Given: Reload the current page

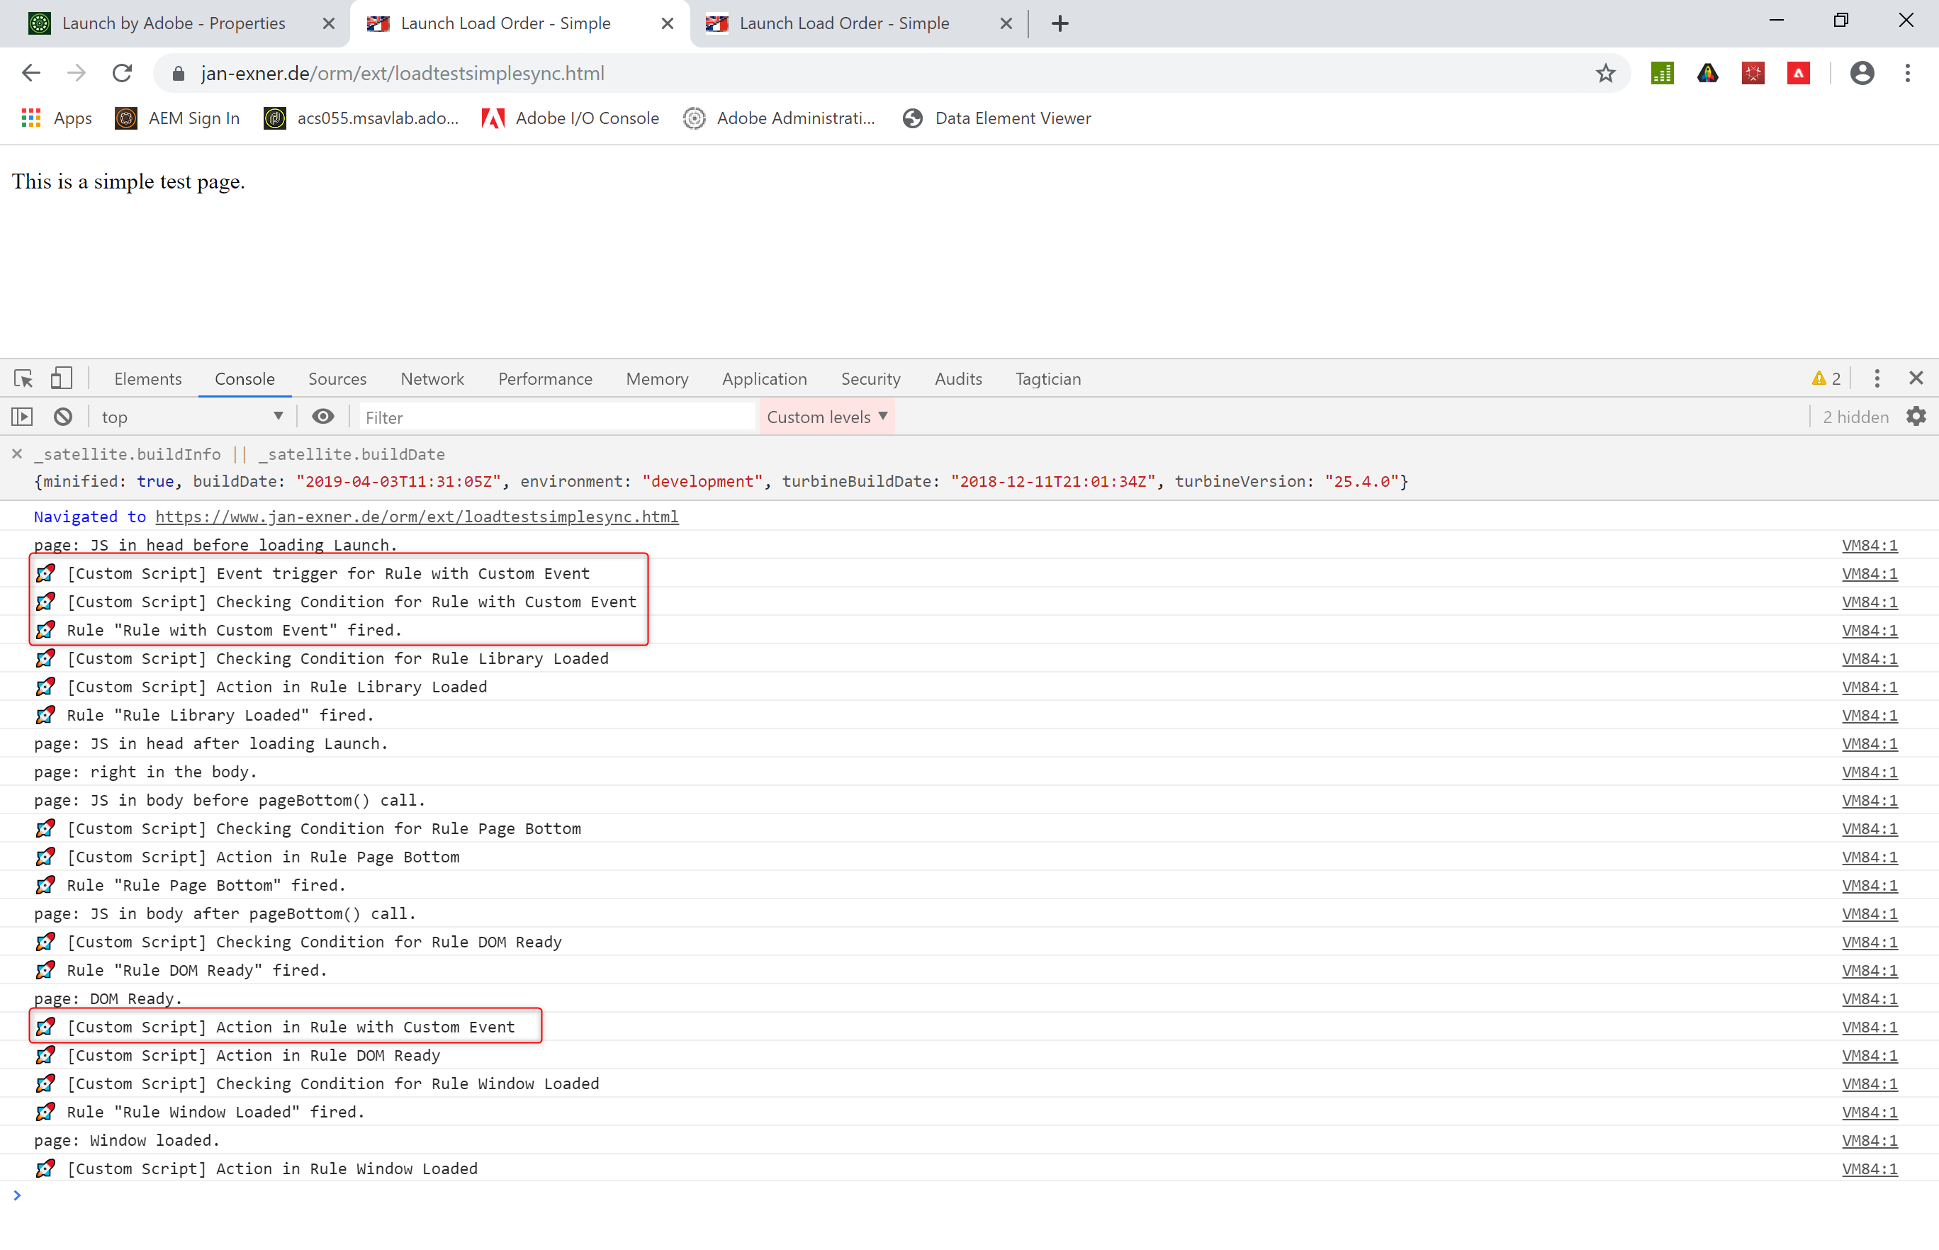Looking at the screenshot, I should 121,73.
